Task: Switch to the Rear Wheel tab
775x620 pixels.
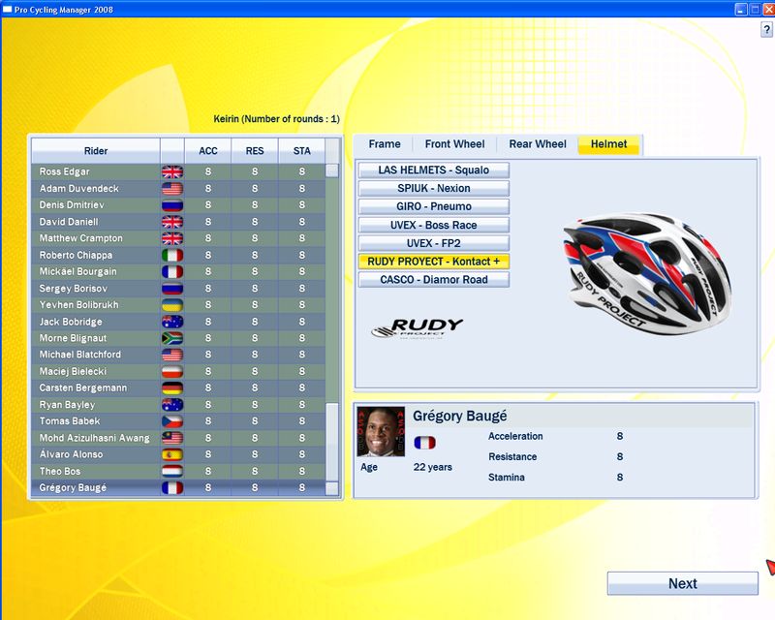Action: 538,143
